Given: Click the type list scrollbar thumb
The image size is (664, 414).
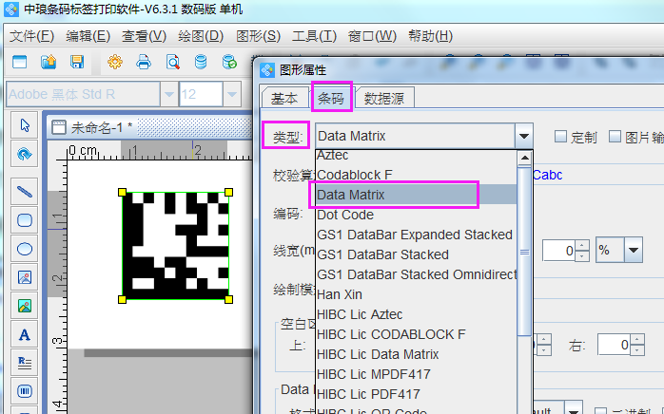Looking at the screenshot, I should (525, 252).
